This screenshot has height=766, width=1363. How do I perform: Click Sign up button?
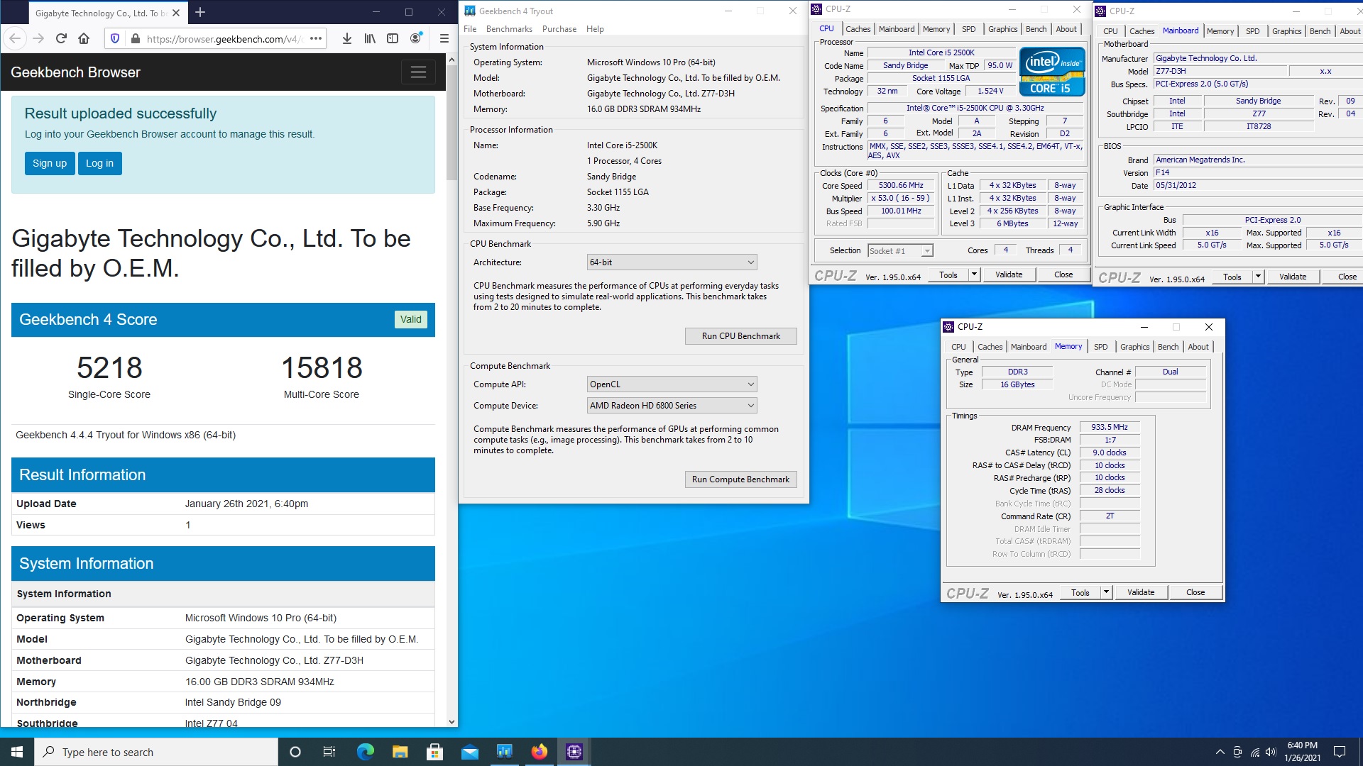click(x=50, y=163)
